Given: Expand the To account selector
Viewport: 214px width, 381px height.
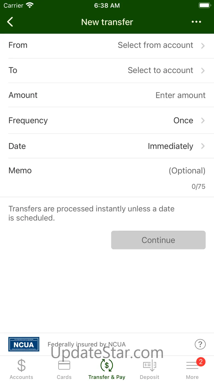Looking at the screenshot, I should [x=165, y=70].
